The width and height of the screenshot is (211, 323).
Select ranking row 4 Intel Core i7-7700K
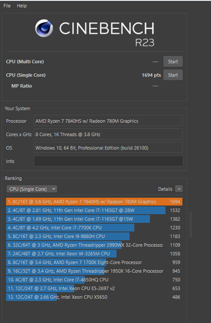tap(94, 228)
